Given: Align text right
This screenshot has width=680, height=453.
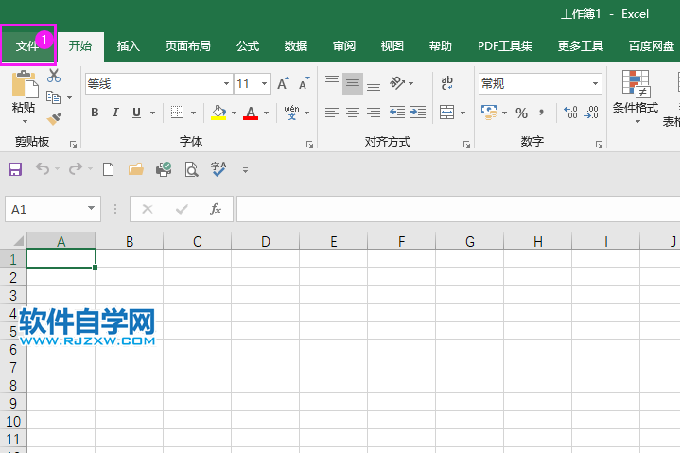Looking at the screenshot, I should (374, 113).
